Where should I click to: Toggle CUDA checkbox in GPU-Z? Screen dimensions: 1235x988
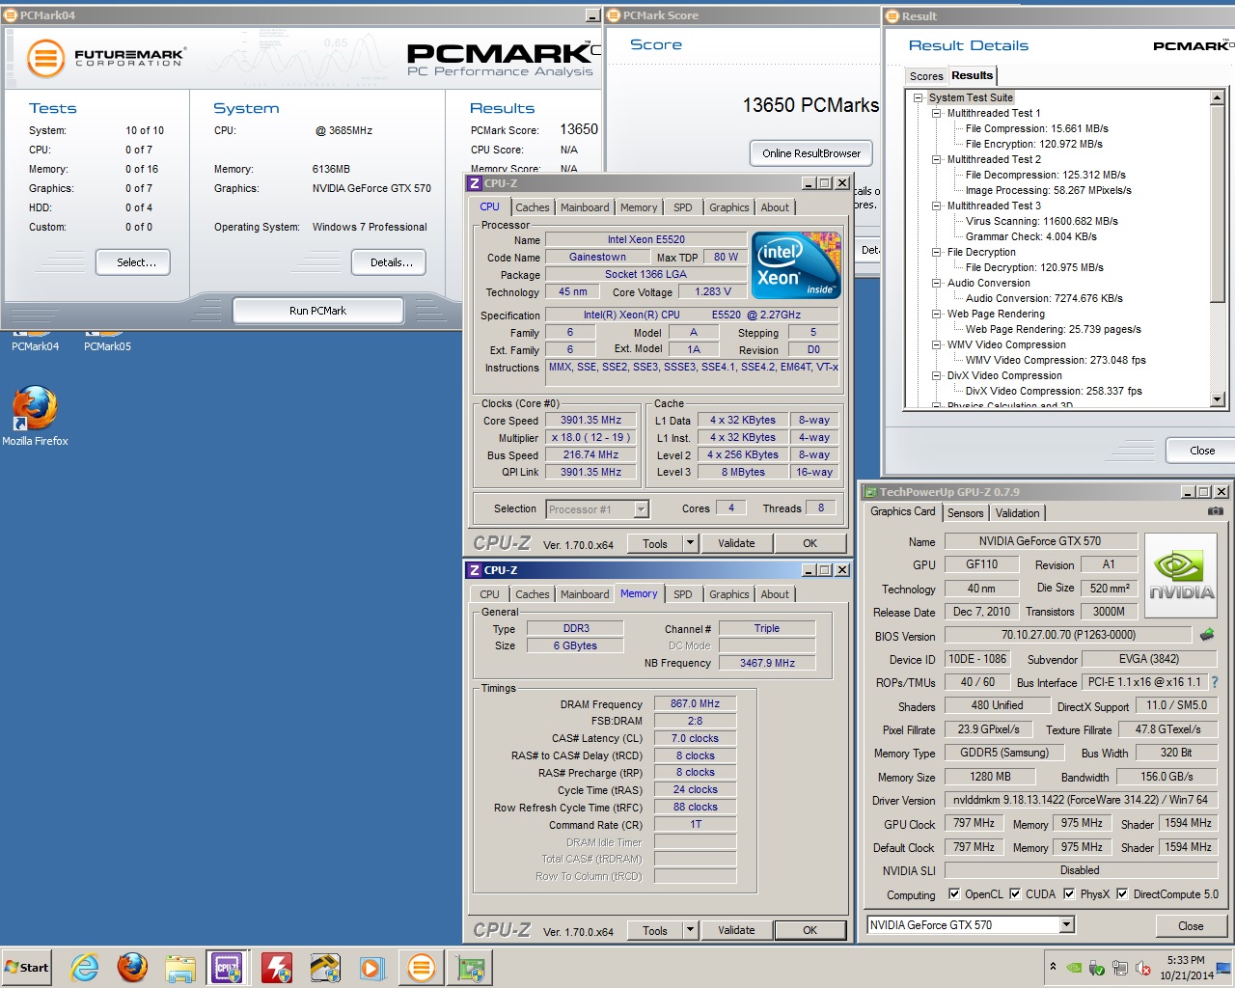1015,893
